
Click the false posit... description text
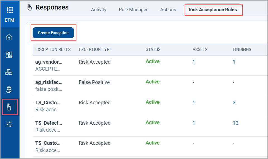point(49,89)
